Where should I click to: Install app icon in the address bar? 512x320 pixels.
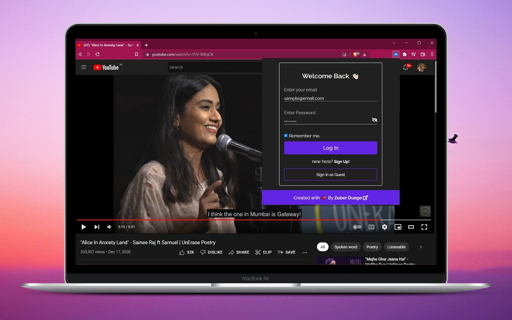(344, 54)
